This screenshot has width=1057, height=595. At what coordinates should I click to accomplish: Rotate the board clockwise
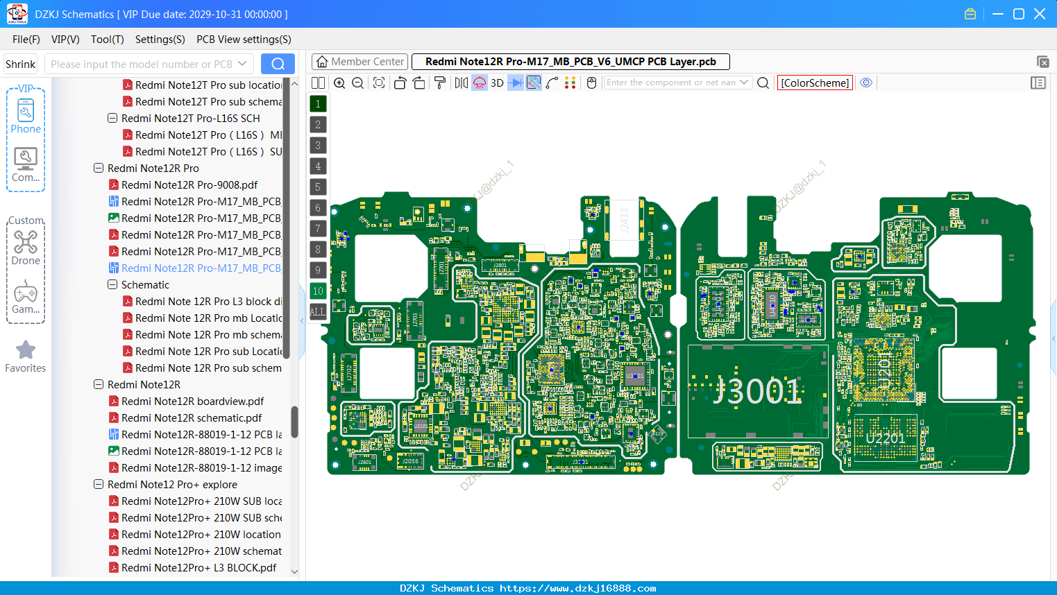tap(418, 83)
